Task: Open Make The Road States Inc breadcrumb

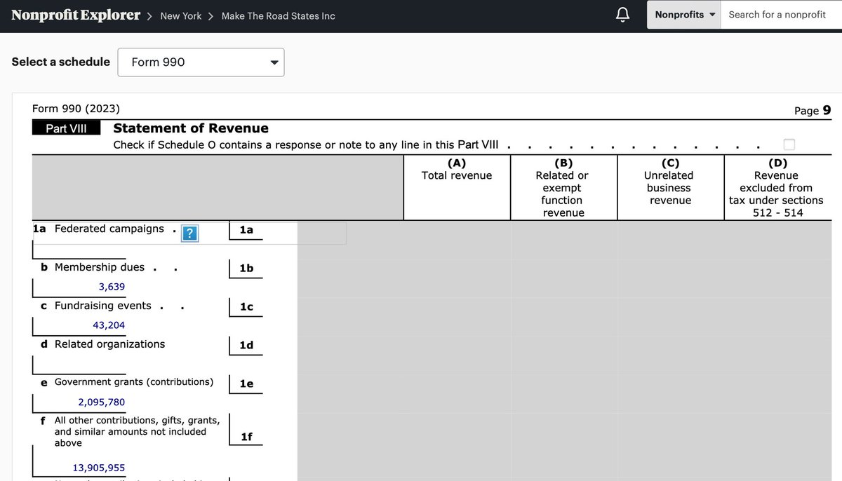Action: point(278,16)
